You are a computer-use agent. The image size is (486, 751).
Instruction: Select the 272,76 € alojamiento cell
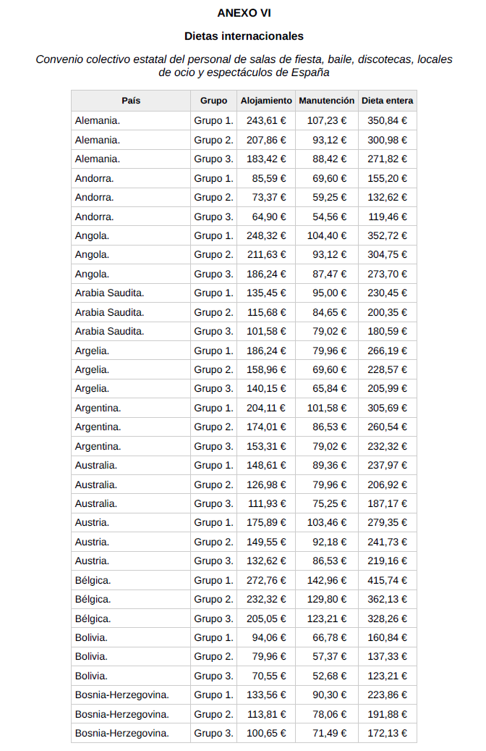point(266,580)
